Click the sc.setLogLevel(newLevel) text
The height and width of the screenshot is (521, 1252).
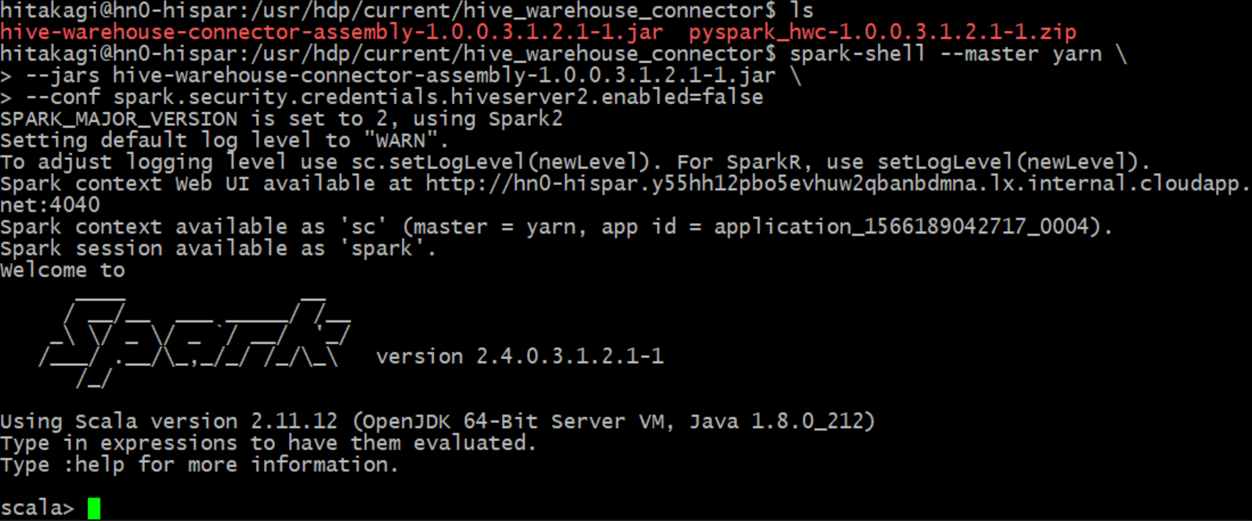tap(500, 162)
